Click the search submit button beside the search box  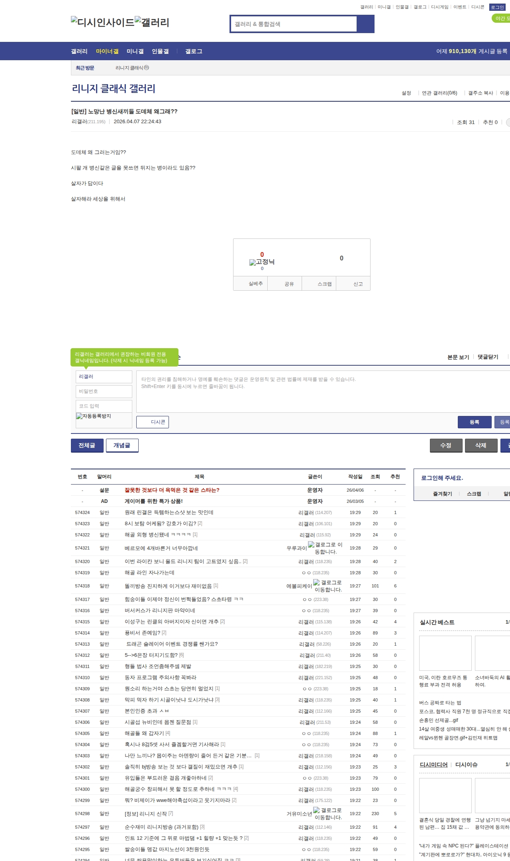365,24
